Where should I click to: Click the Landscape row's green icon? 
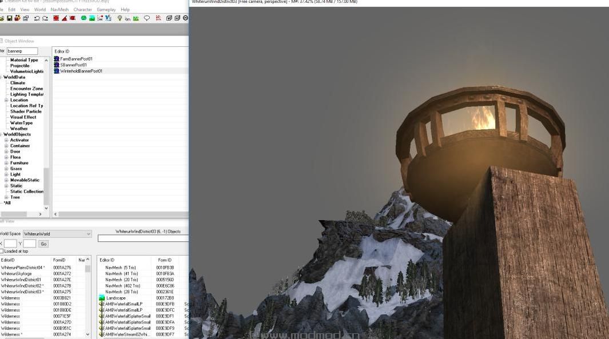click(x=102, y=298)
